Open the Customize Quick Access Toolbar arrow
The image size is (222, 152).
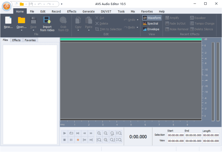(62, 4)
